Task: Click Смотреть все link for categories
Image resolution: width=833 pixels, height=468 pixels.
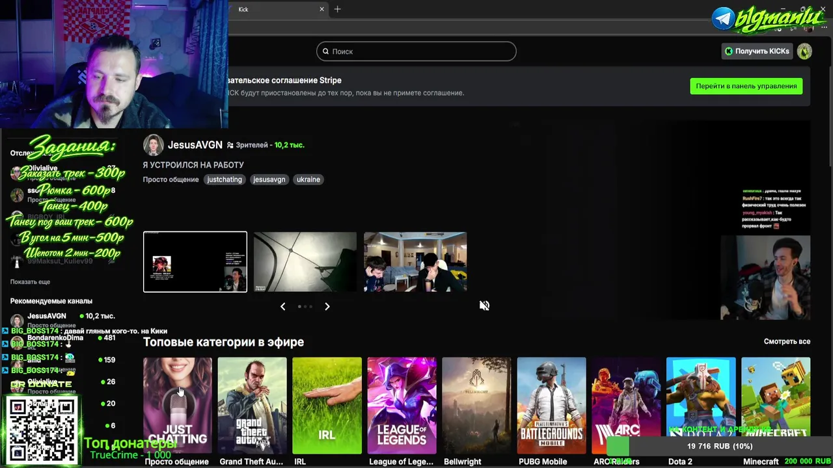Action: point(787,341)
